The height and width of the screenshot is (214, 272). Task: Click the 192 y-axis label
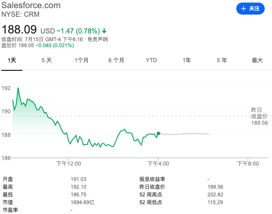tap(6, 88)
